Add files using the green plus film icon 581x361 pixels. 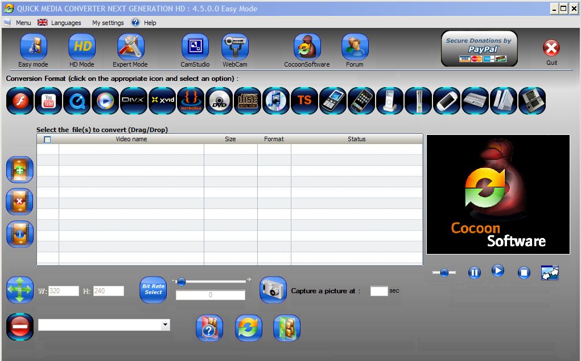pyautogui.click(x=19, y=169)
